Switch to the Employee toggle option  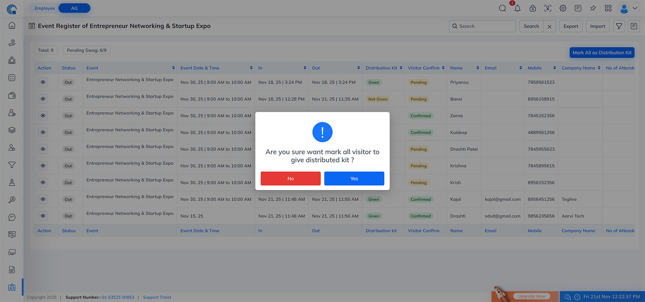45,8
